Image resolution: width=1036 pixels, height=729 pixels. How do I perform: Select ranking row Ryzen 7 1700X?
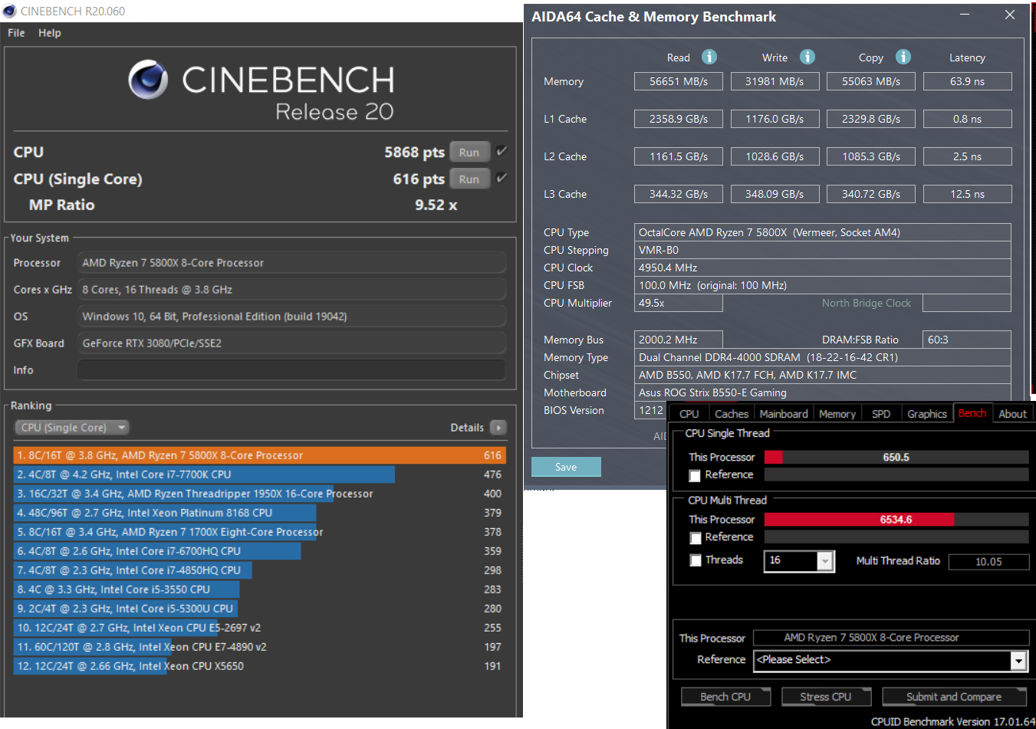pyautogui.click(x=259, y=532)
